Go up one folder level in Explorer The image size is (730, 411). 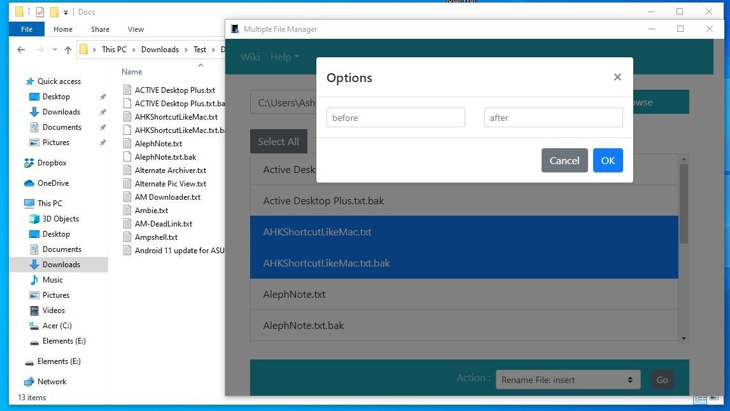68,50
